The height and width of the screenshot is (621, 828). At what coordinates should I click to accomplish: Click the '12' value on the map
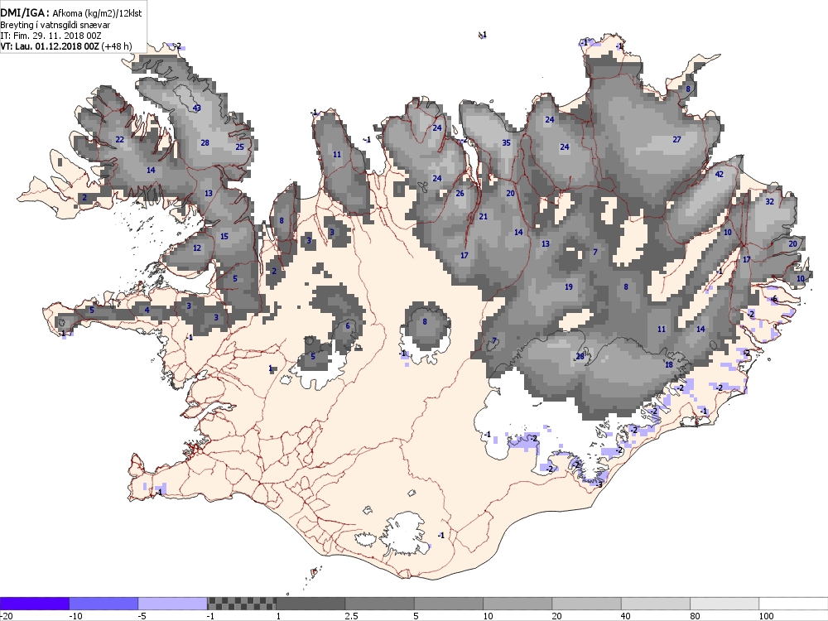197,248
